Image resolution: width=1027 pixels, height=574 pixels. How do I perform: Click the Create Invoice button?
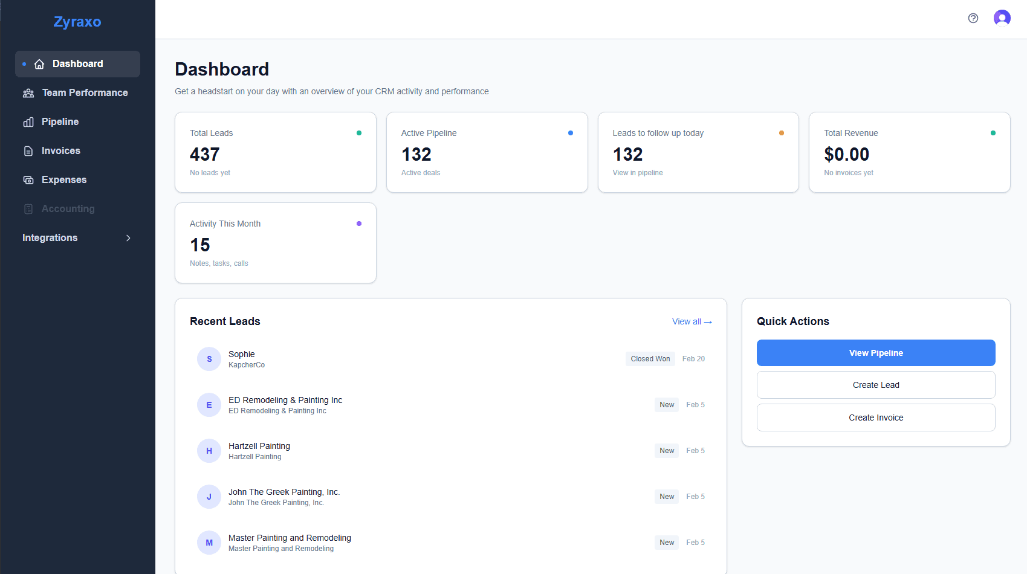(x=875, y=418)
